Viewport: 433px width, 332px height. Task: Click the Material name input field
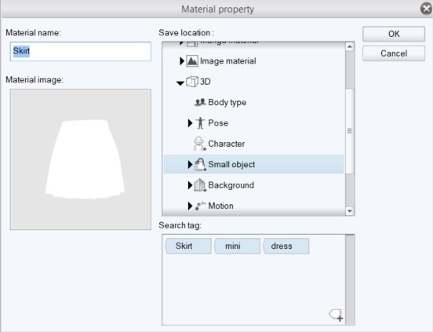[x=81, y=51]
